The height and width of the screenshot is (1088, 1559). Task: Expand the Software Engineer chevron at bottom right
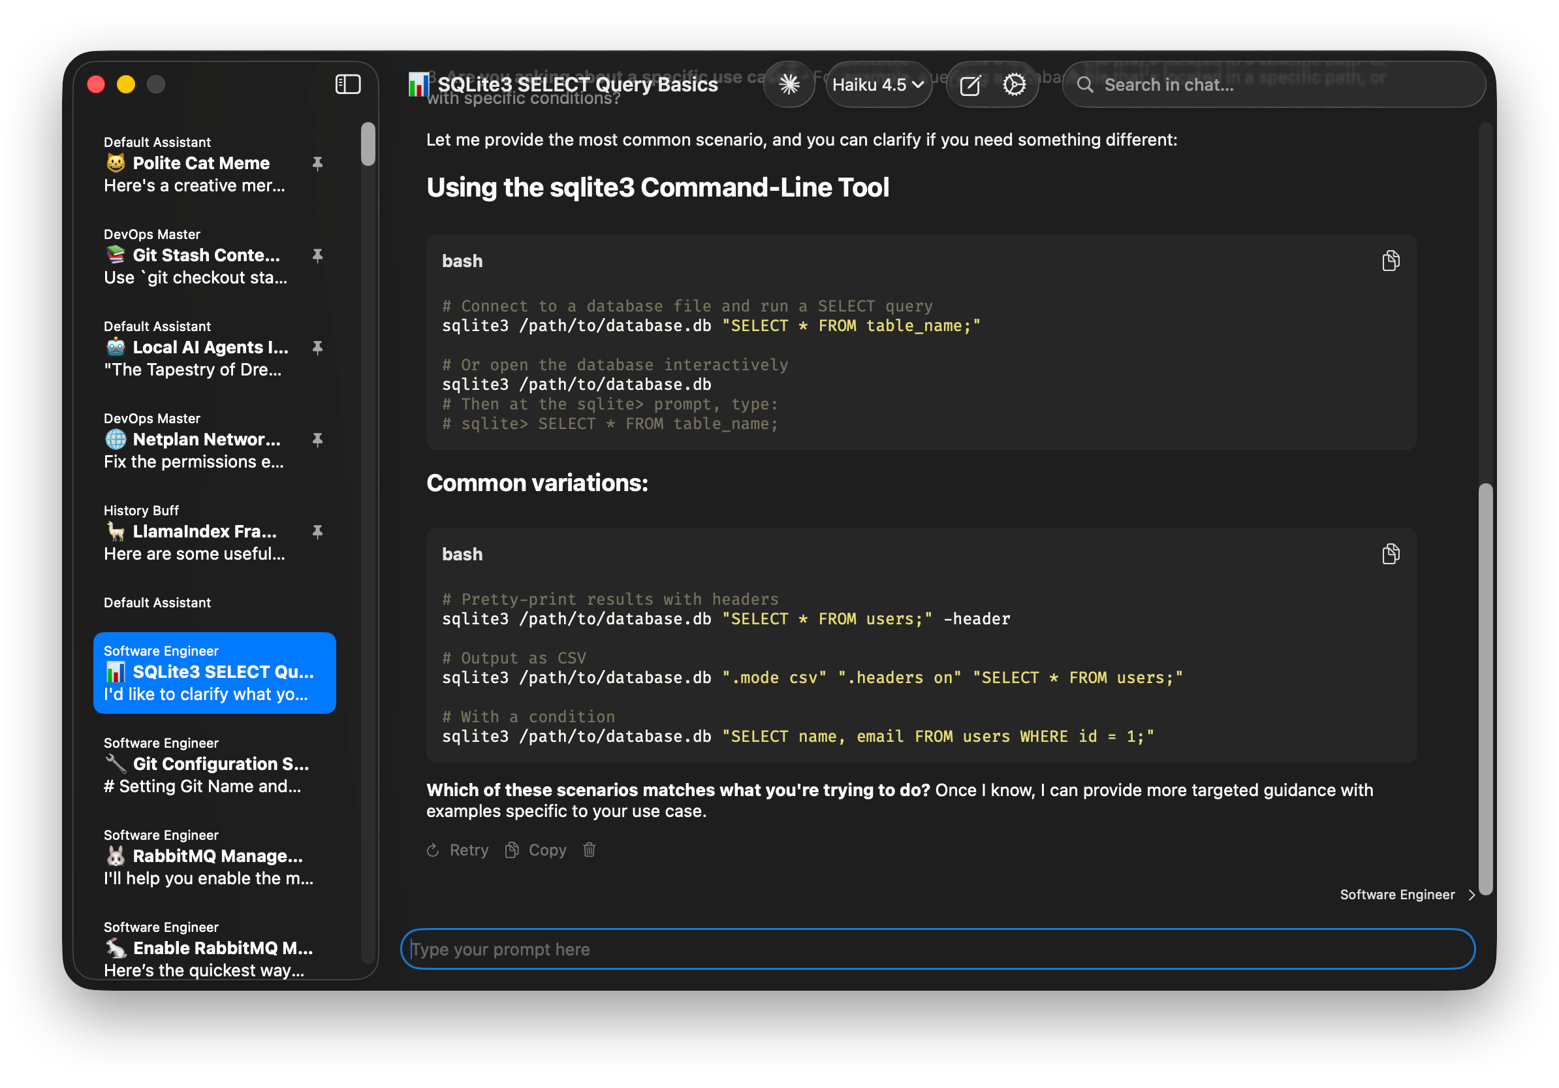click(1471, 895)
